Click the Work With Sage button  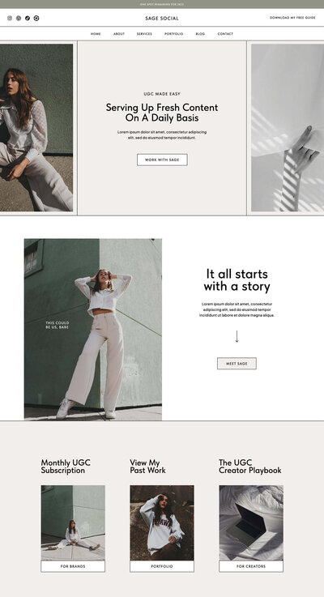coord(162,160)
